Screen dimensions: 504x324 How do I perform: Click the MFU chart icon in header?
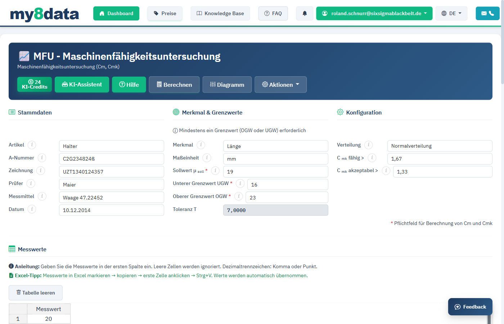(x=24, y=56)
